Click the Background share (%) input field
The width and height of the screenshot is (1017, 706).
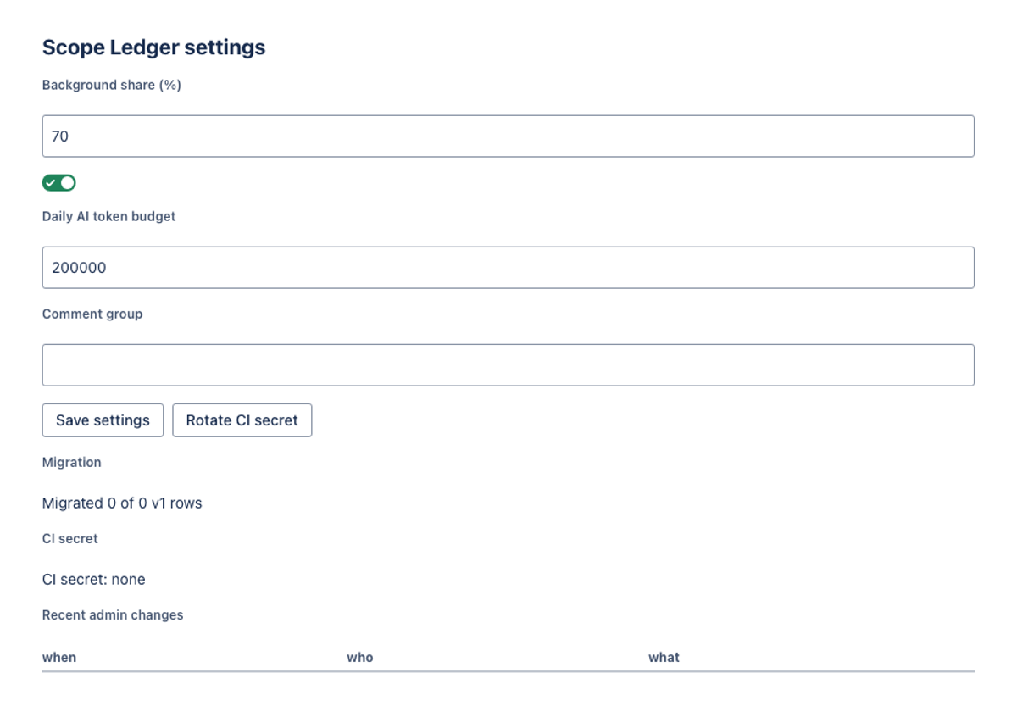[508, 136]
